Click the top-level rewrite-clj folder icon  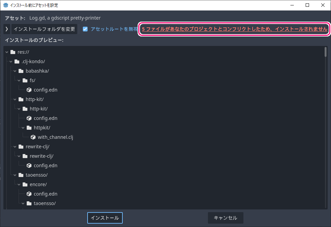click(x=21, y=147)
